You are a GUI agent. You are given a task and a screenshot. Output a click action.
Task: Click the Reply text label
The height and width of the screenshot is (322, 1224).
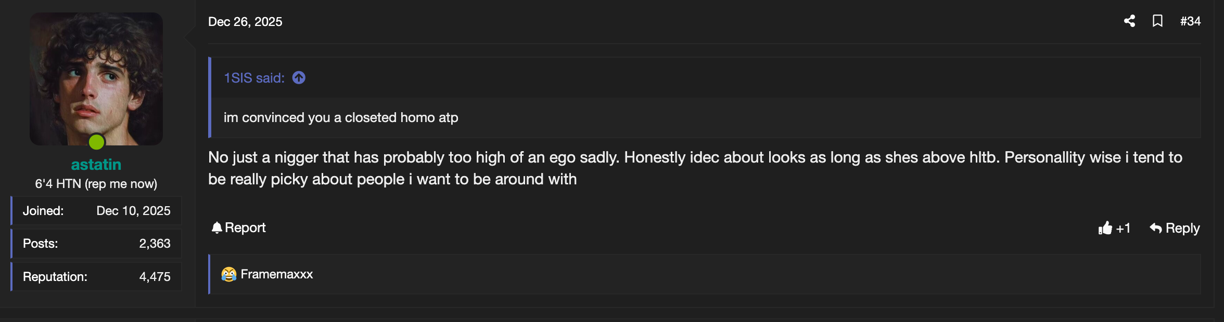pyautogui.click(x=1182, y=228)
